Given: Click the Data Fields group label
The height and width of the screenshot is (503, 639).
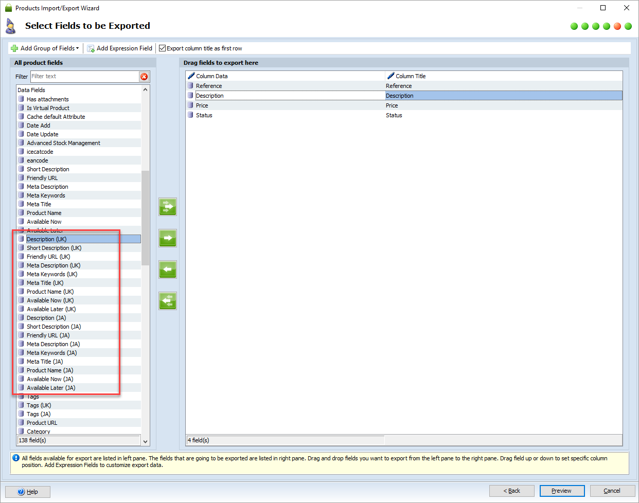Looking at the screenshot, I should tap(31, 89).
